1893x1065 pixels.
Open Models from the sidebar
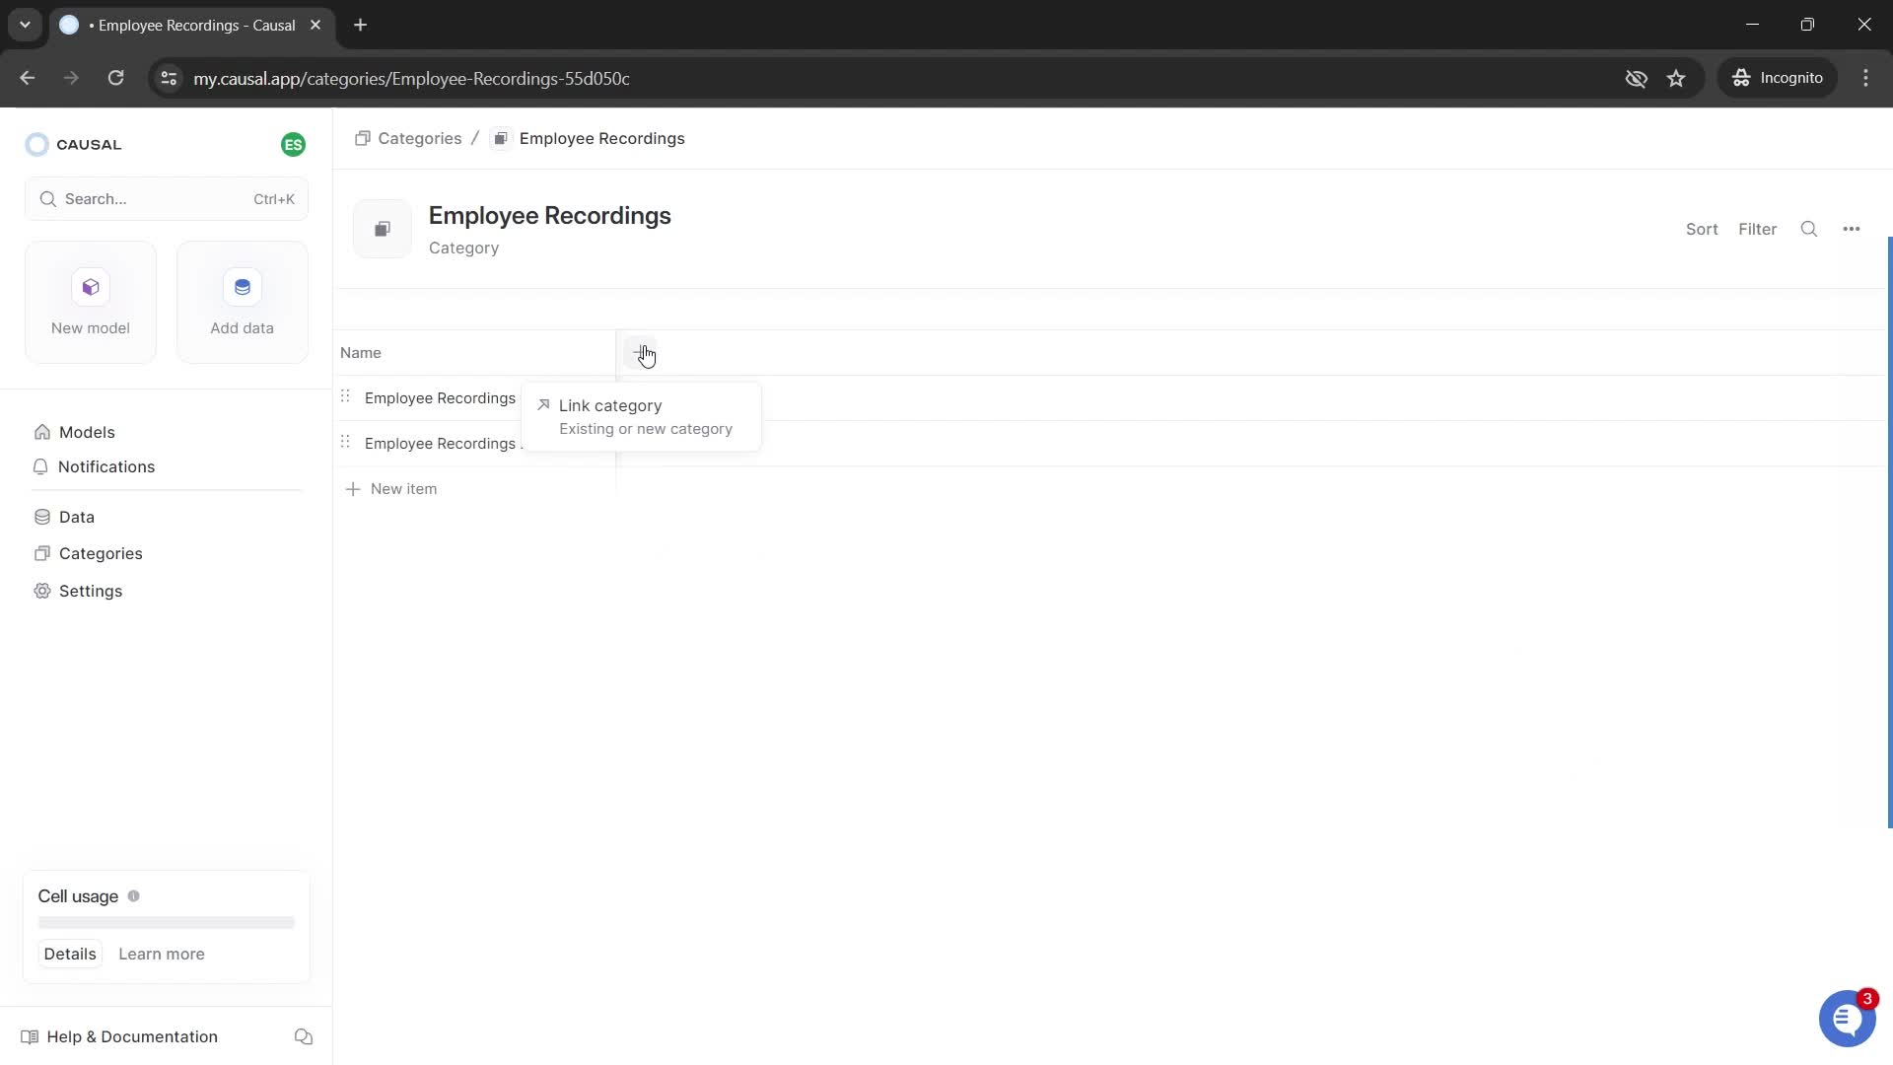click(88, 431)
